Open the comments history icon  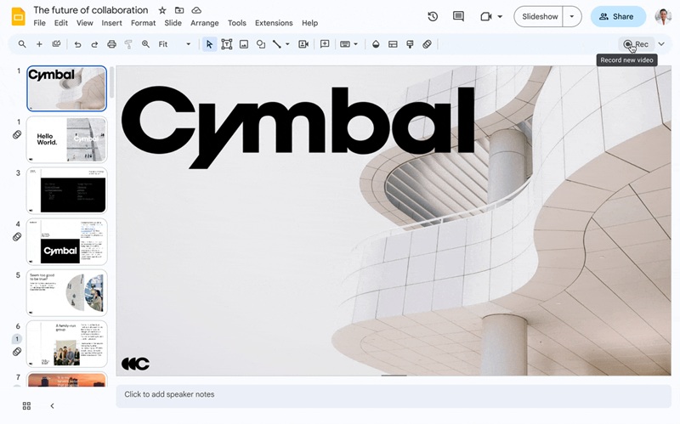point(458,16)
